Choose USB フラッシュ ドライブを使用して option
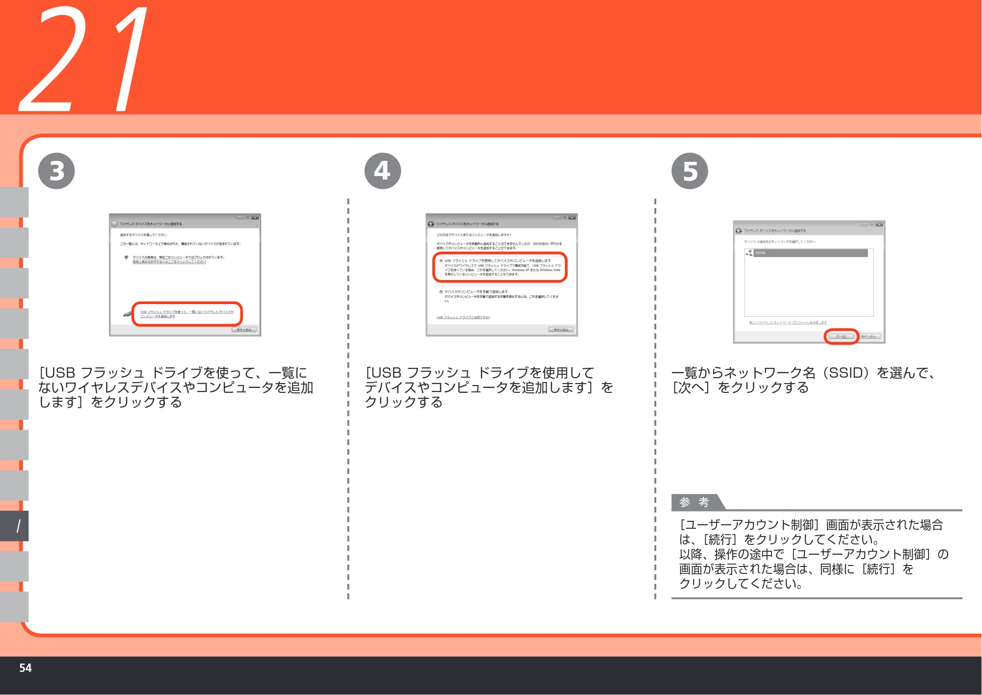 click(x=500, y=267)
